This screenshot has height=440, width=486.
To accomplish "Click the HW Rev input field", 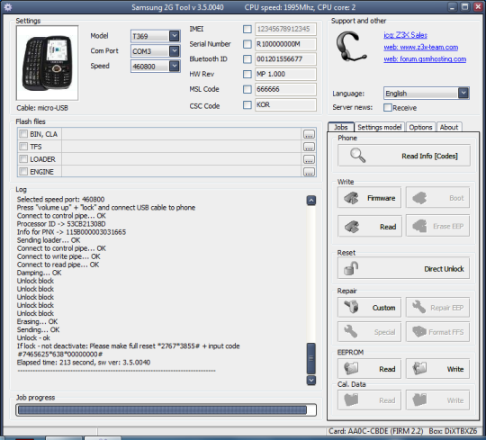I will pyautogui.click(x=285, y=74).
